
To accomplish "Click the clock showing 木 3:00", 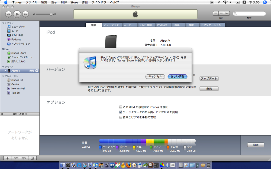I will (254, 2).
